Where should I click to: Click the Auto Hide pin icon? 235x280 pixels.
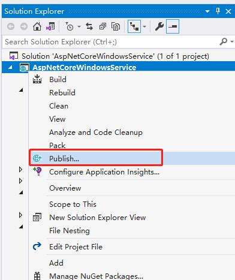(x=218, y=11)
